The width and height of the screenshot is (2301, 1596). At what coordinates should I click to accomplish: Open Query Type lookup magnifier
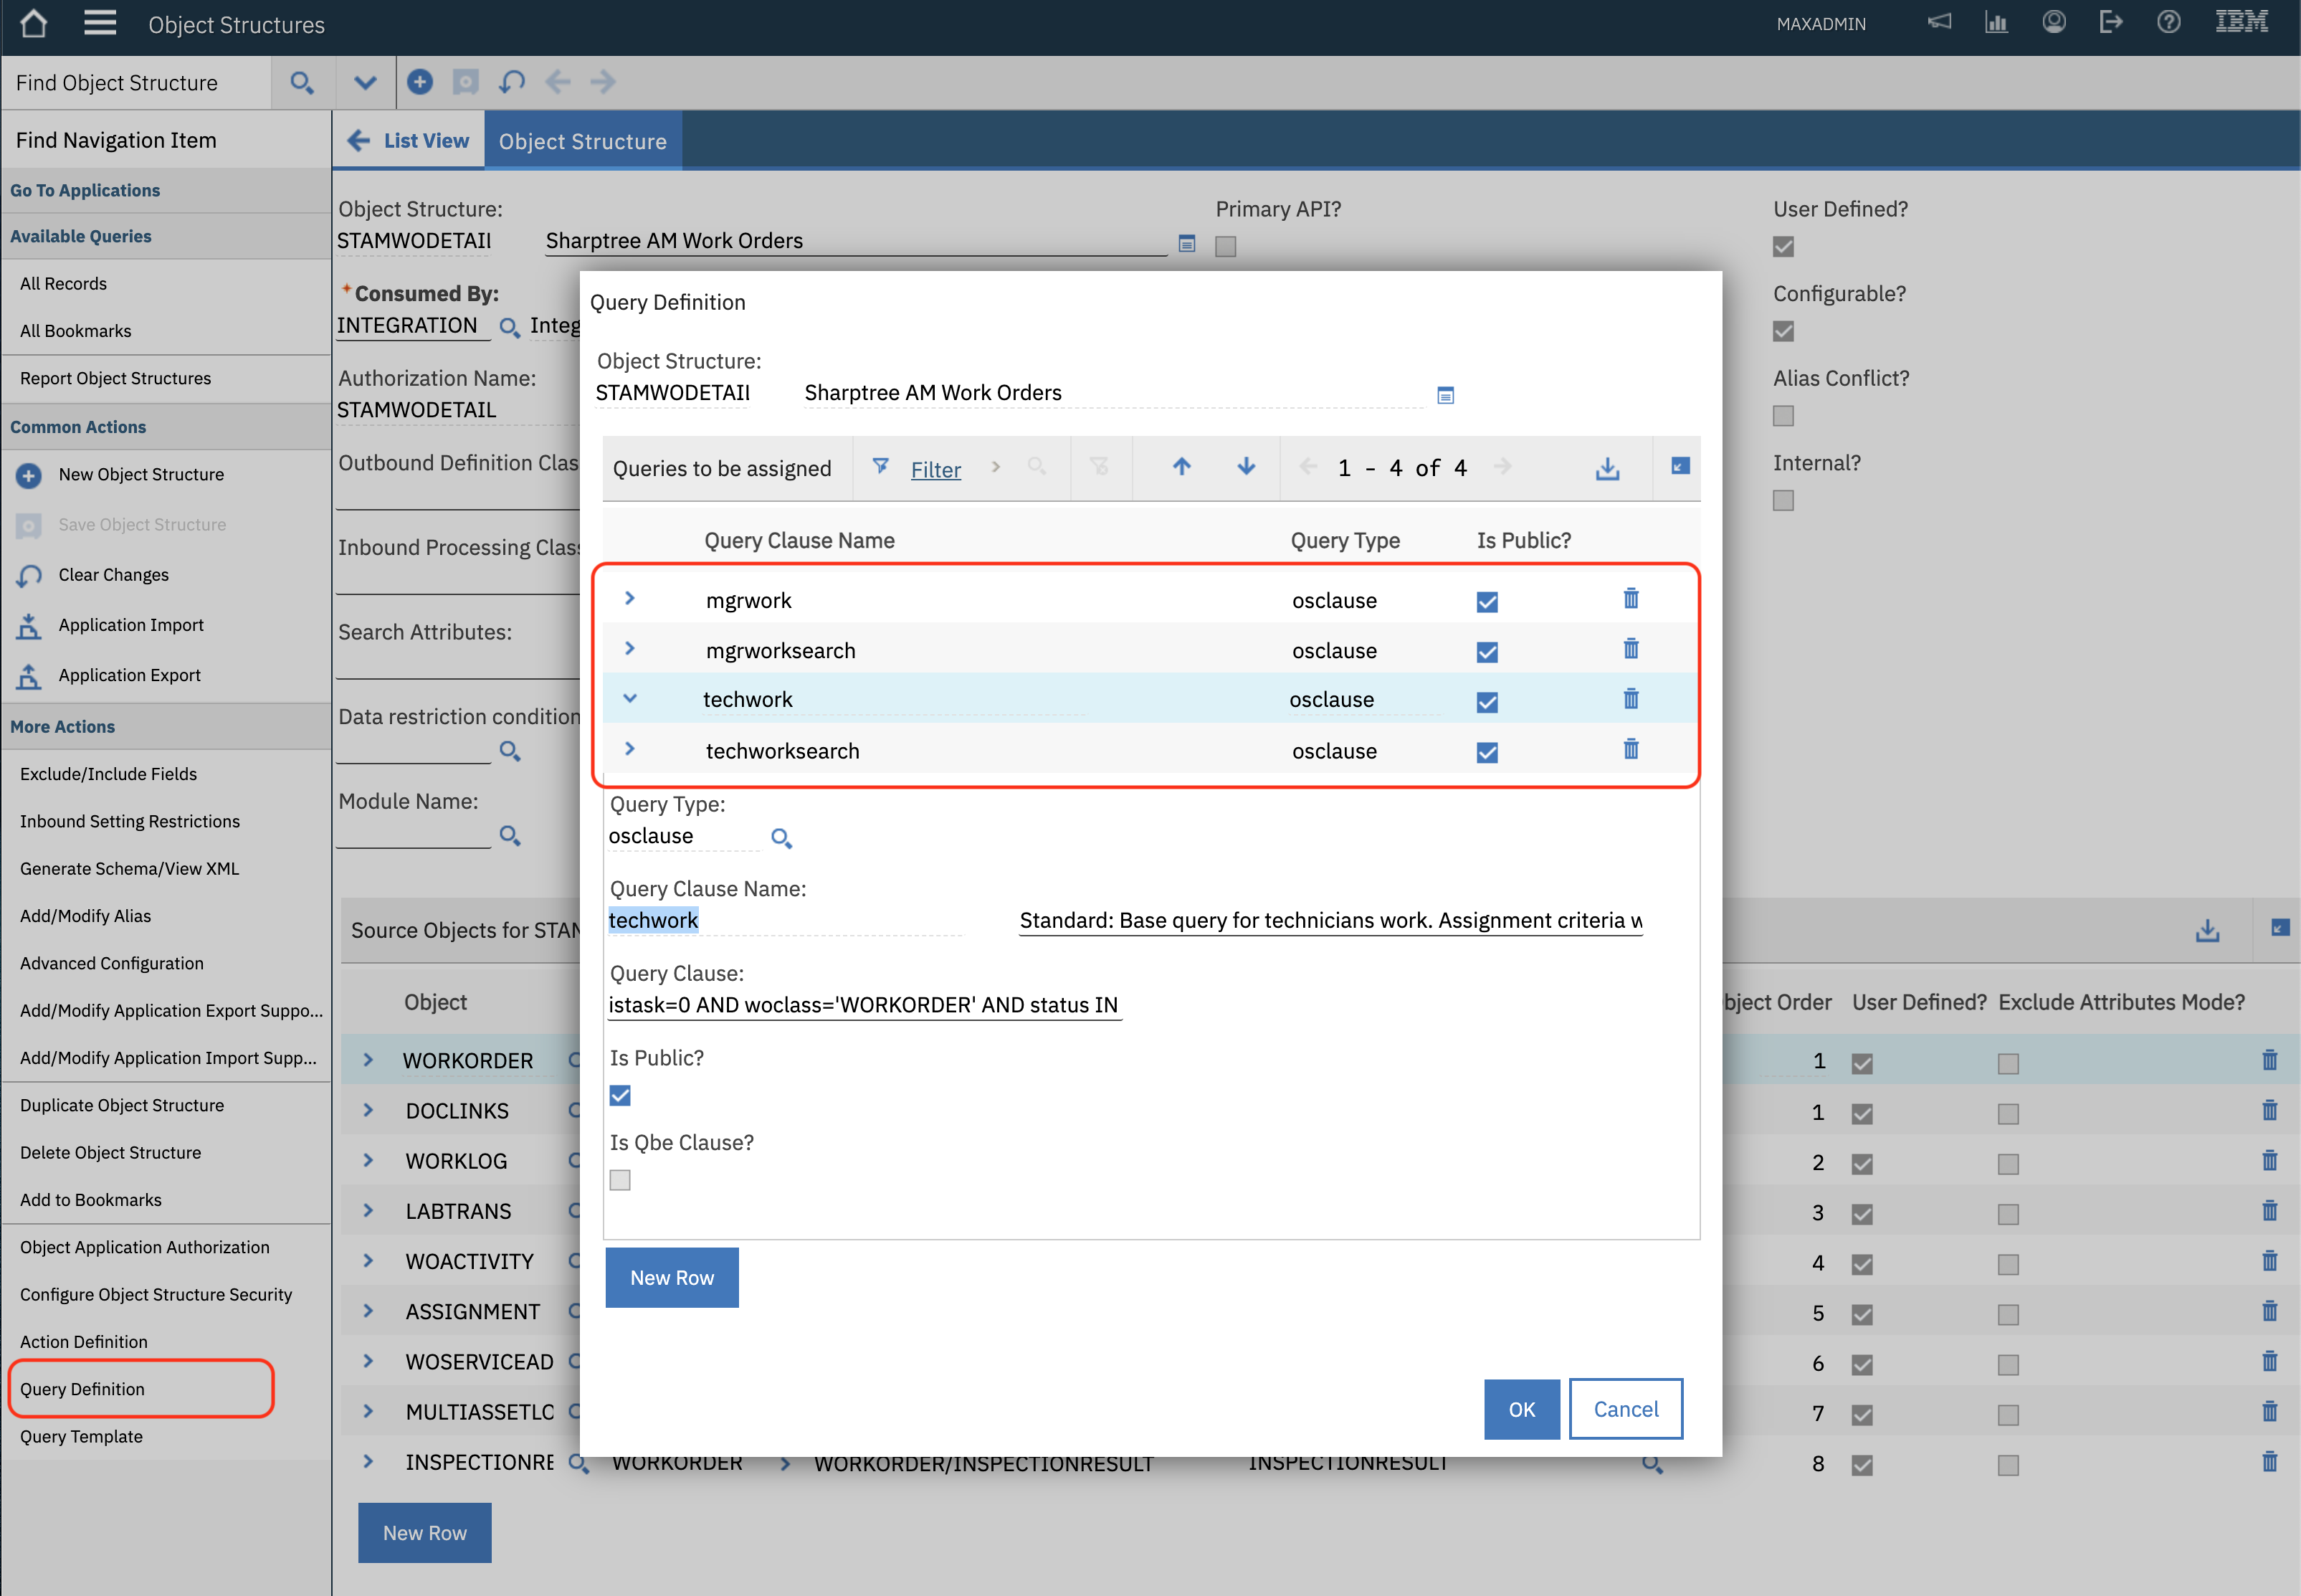781,838
